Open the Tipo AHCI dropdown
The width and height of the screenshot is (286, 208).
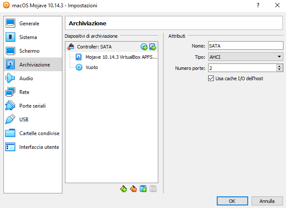246,57
